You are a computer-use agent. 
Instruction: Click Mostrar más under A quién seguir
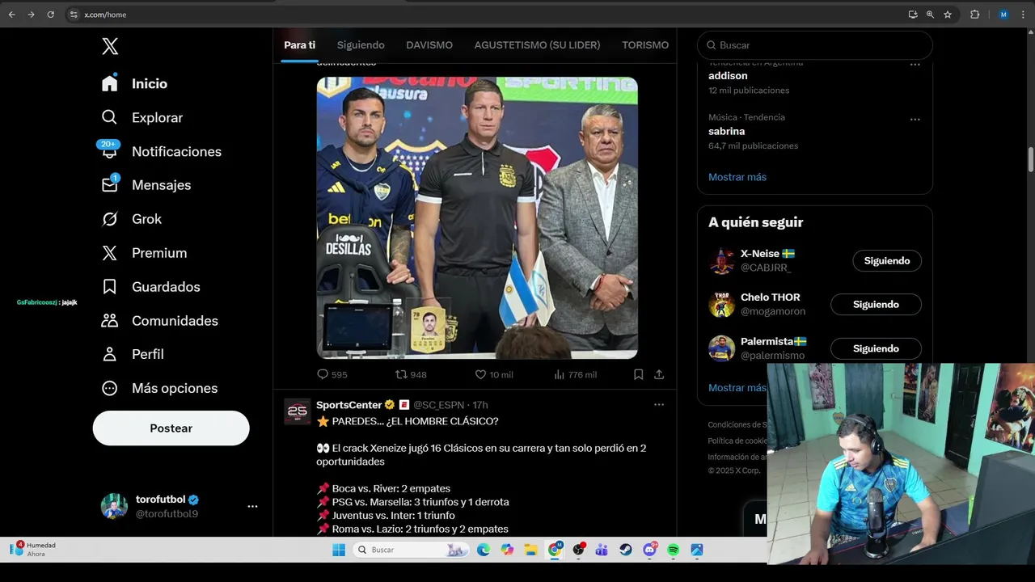point(737,388)
